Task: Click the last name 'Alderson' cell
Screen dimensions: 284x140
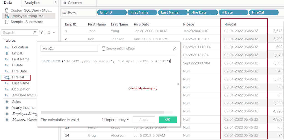Action: click(x=118, y=136)
